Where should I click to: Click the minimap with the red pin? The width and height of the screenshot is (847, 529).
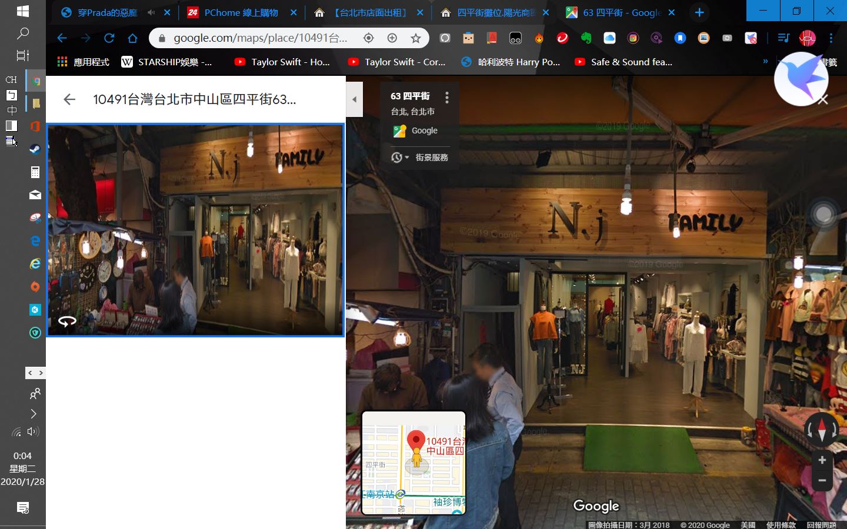[x=414, y=463]
